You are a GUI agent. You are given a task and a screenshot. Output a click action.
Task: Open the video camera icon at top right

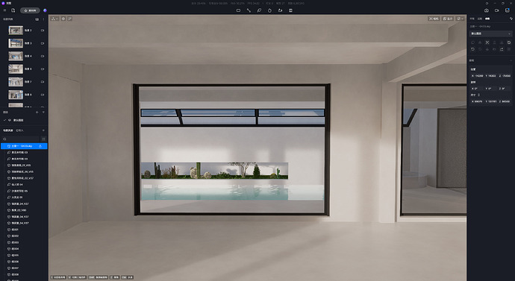coord(496,10)
